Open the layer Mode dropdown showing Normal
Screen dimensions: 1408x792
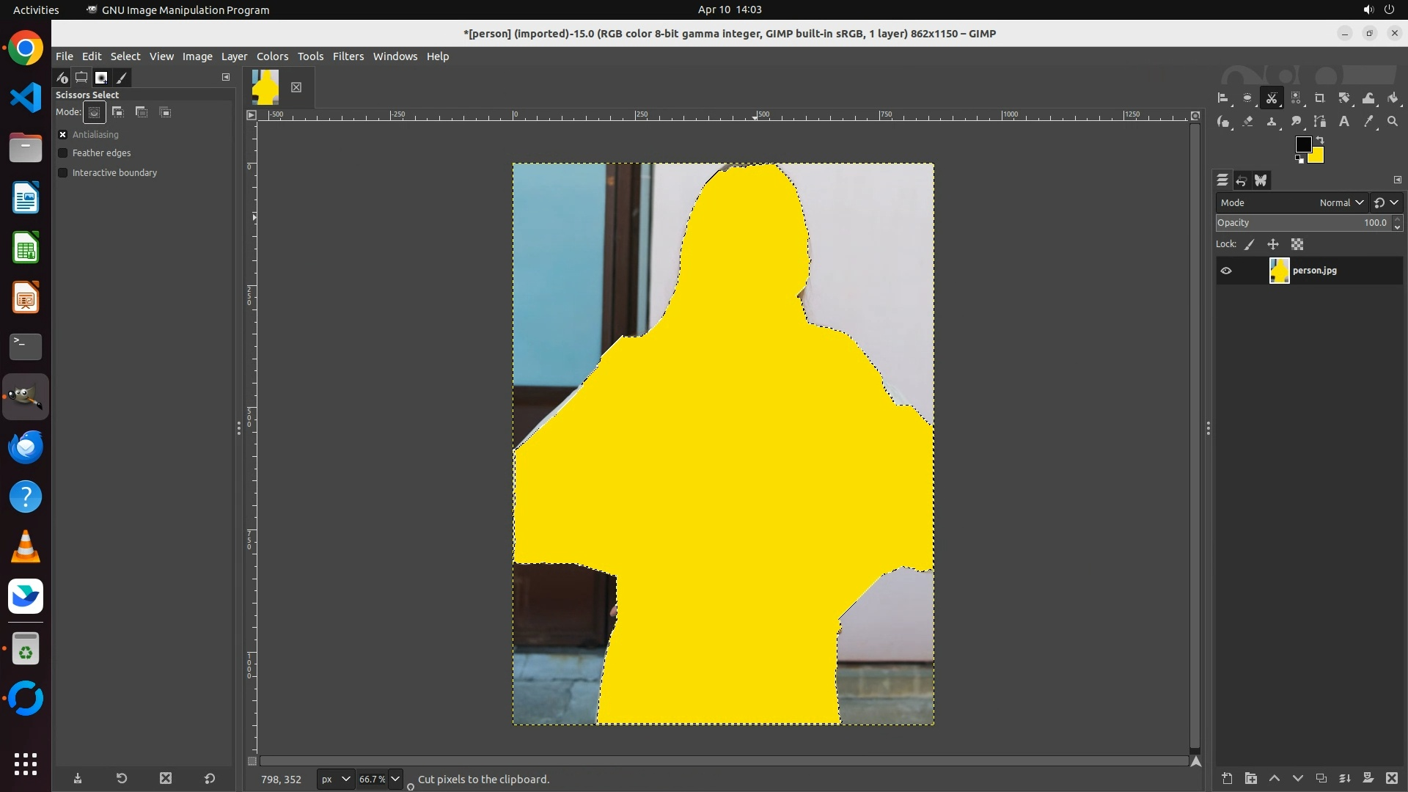[1341, 203]
